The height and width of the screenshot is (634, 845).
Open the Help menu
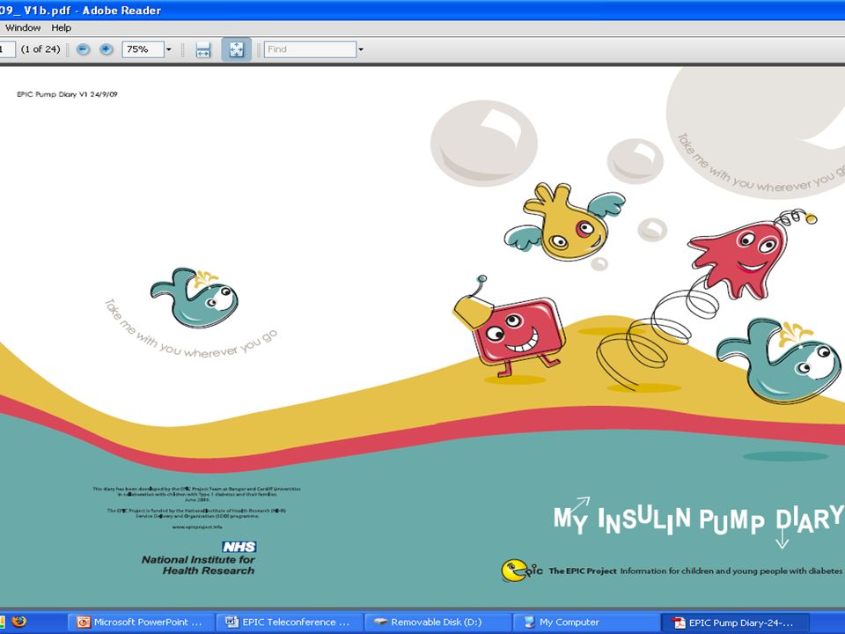point(61,27)
